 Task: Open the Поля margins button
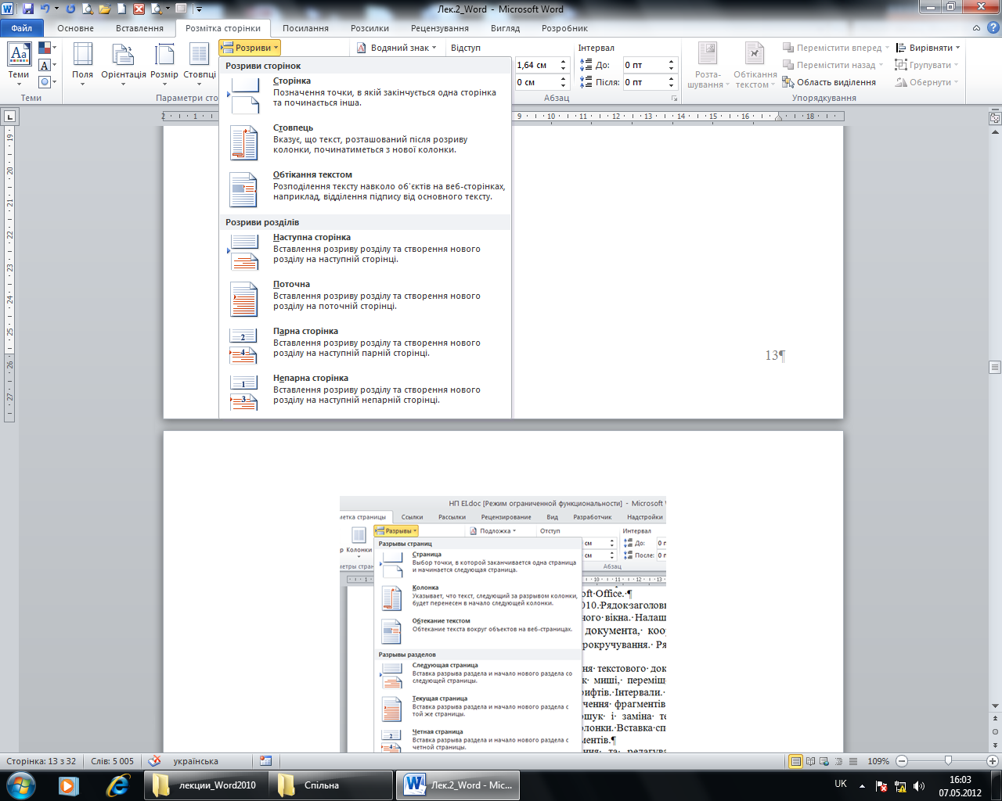tap(82, 63)
